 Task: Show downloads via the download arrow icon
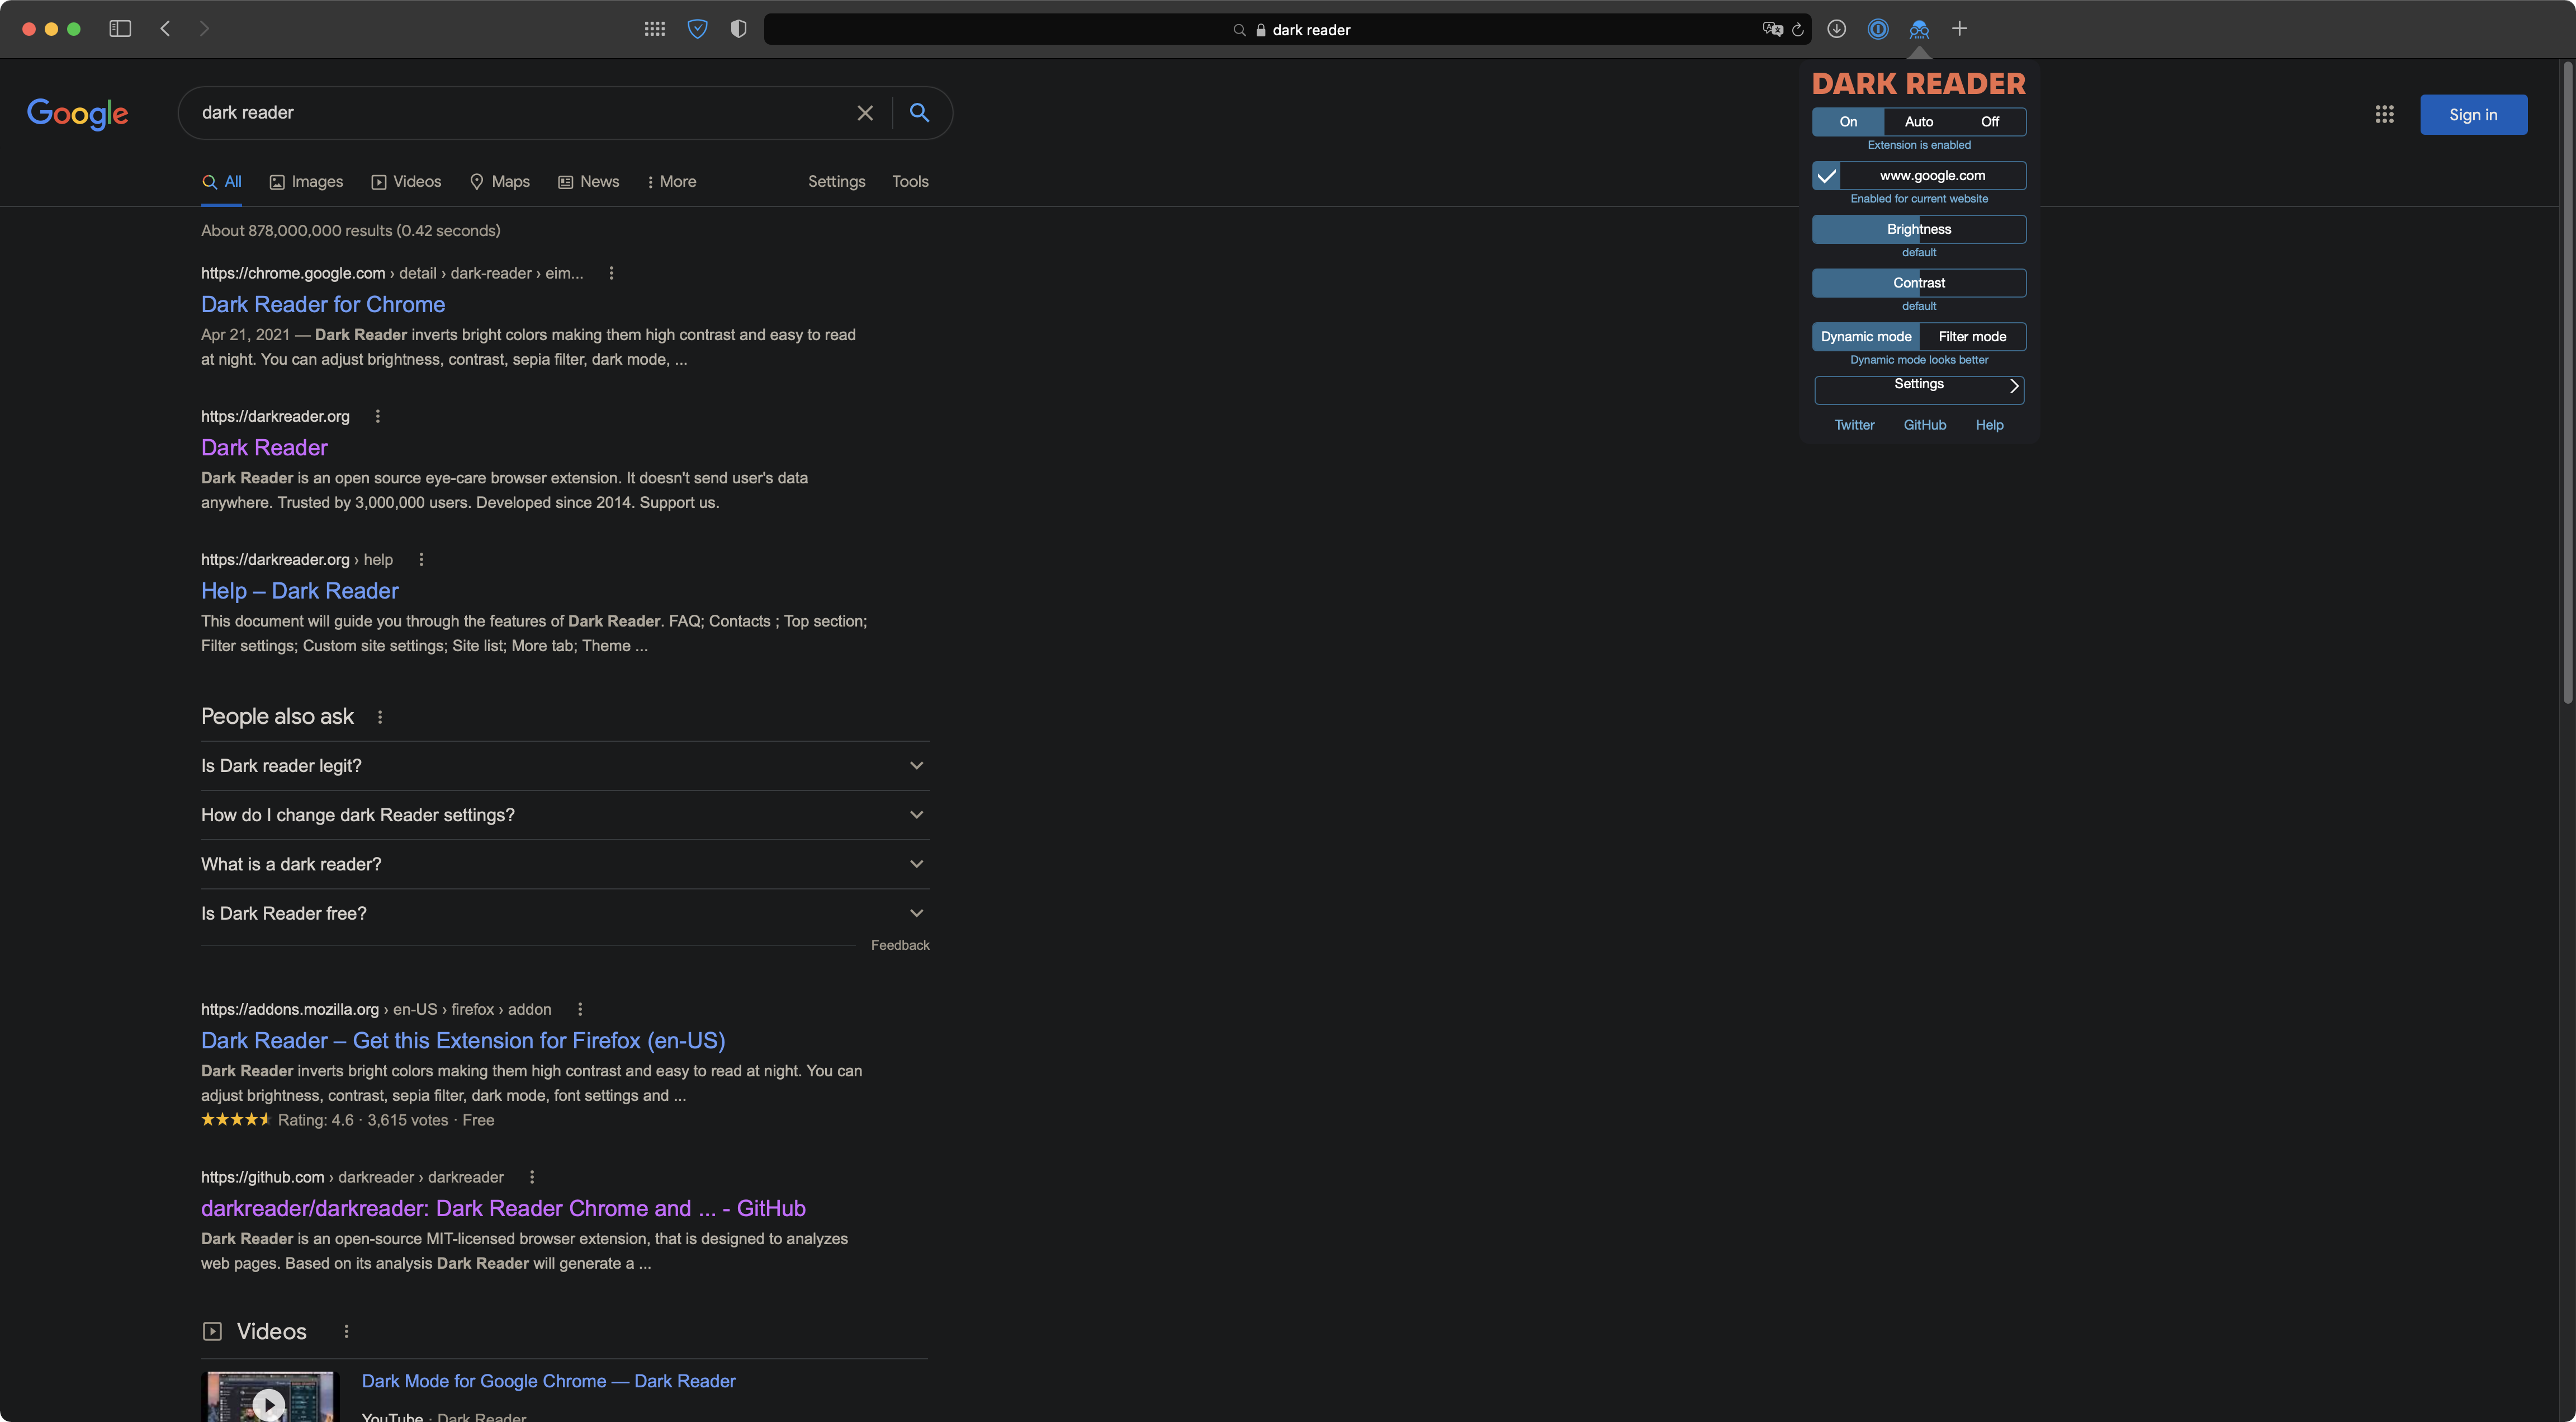click(x=1836, y=29)
